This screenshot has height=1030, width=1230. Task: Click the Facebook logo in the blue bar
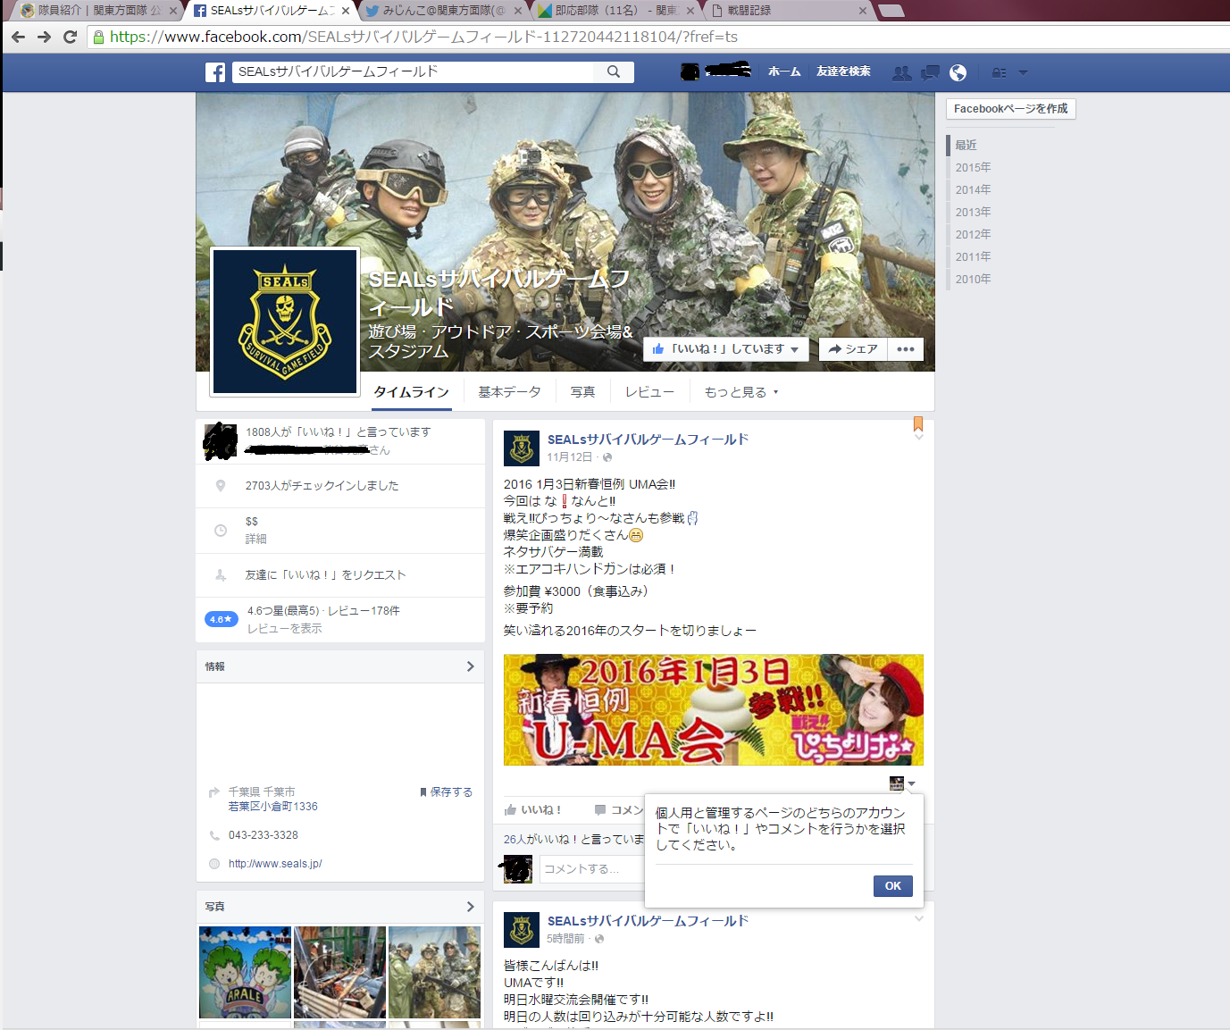215,72
